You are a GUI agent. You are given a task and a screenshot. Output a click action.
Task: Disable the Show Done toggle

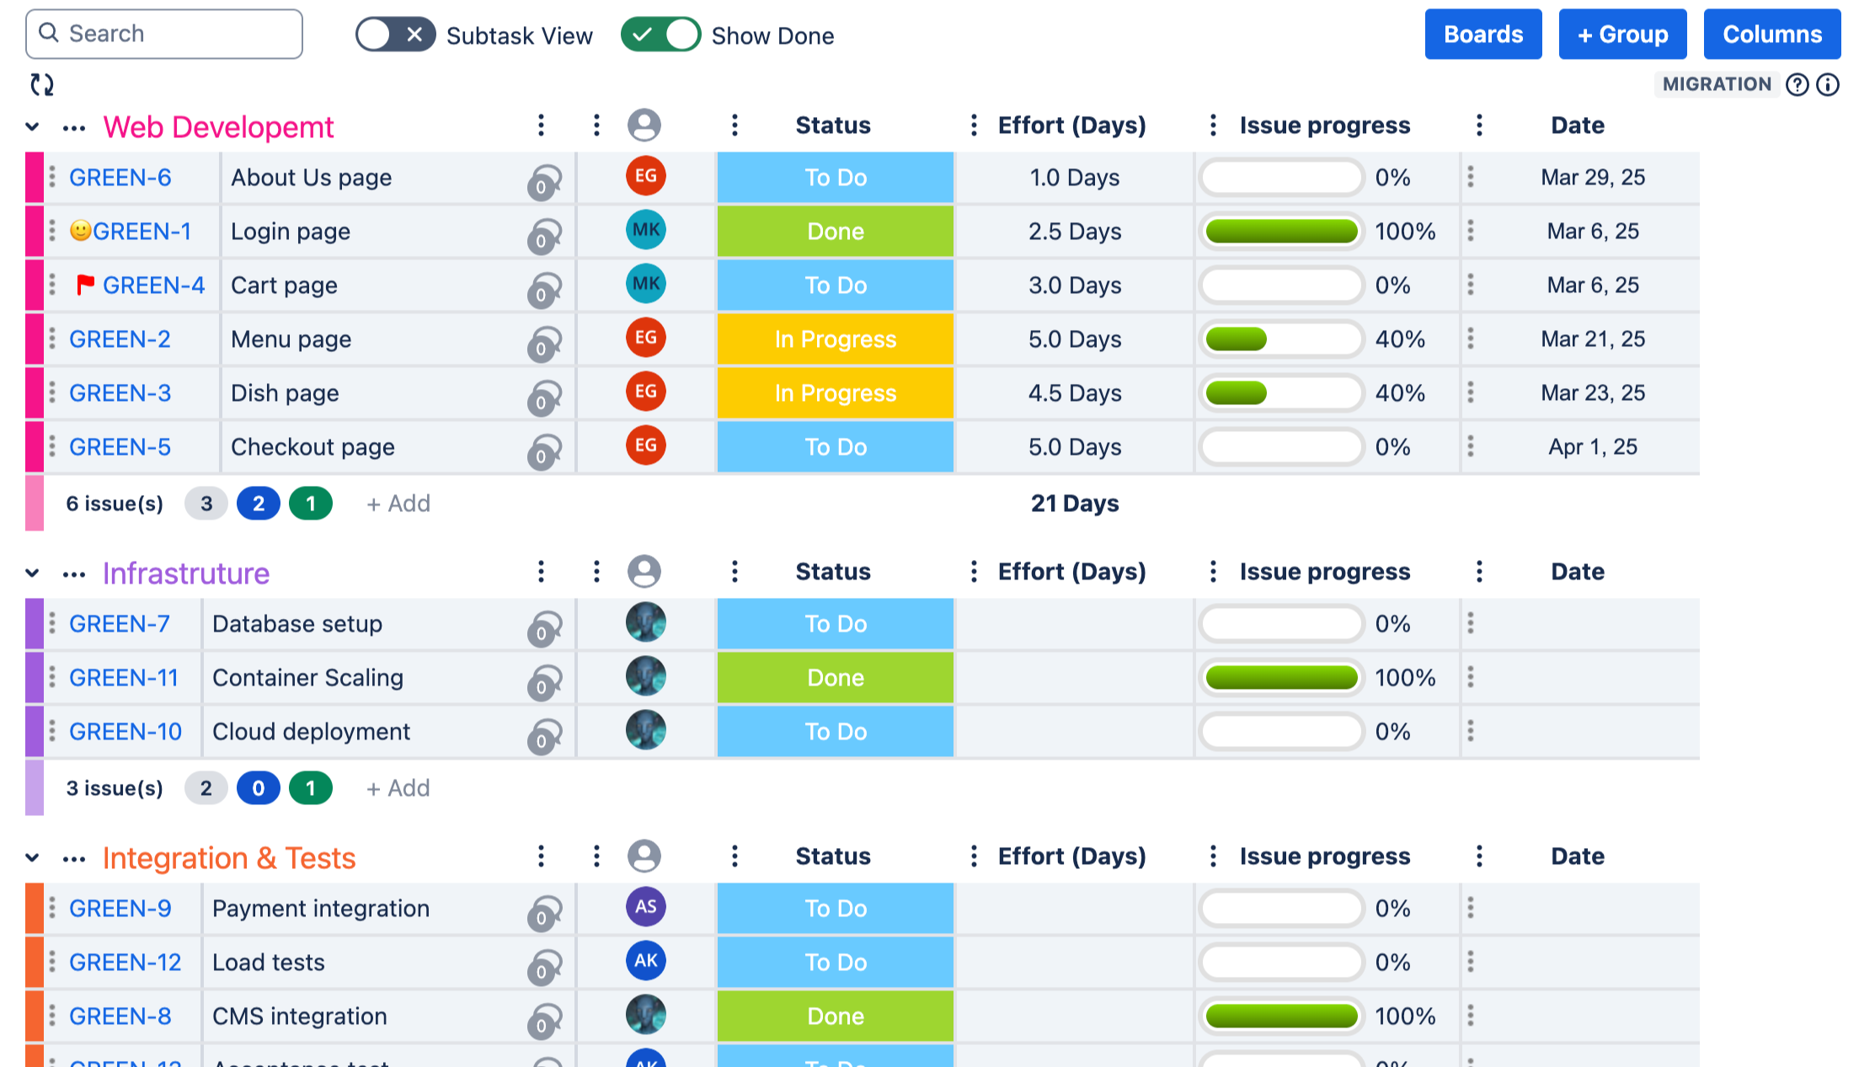(x=660, y=35)
